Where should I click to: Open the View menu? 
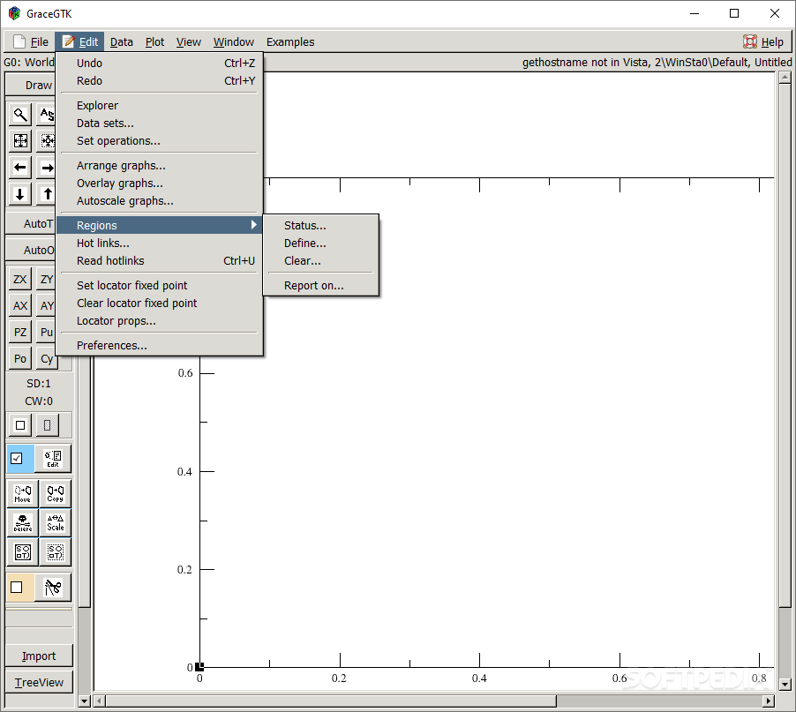coord(188,41)
